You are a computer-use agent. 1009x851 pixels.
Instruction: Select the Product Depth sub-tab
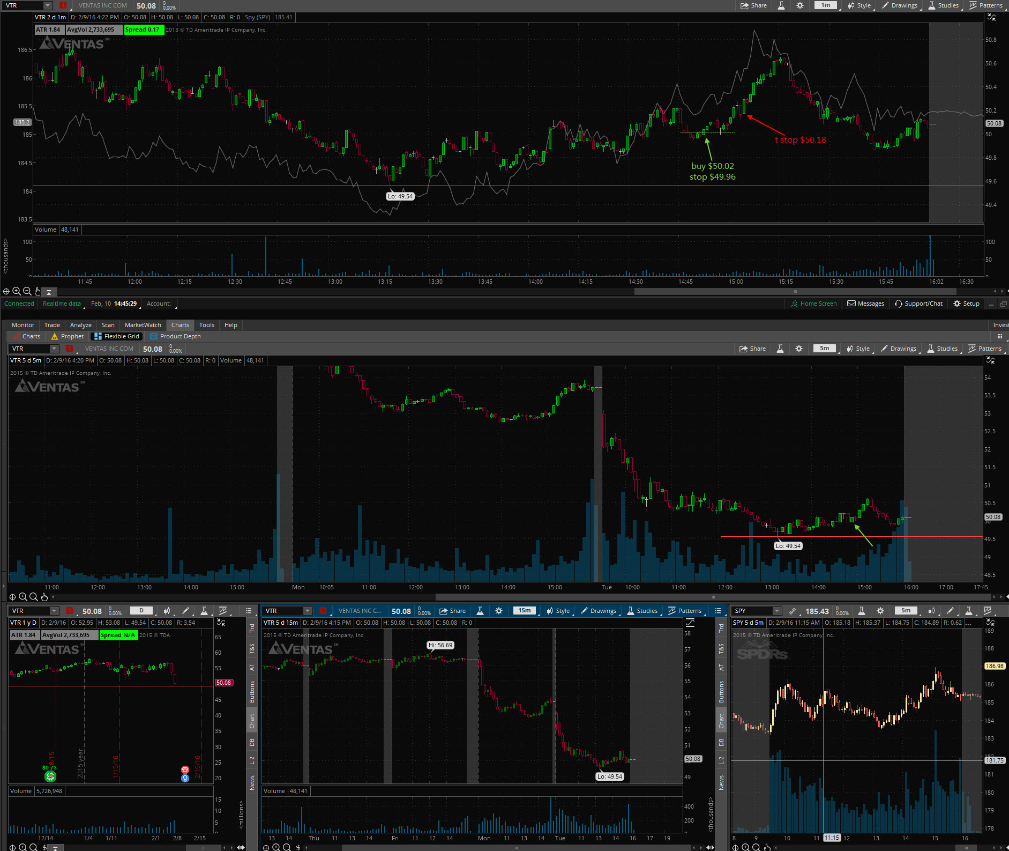point(176,336)
